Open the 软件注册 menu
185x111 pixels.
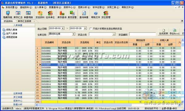click(x=99, y=7)
